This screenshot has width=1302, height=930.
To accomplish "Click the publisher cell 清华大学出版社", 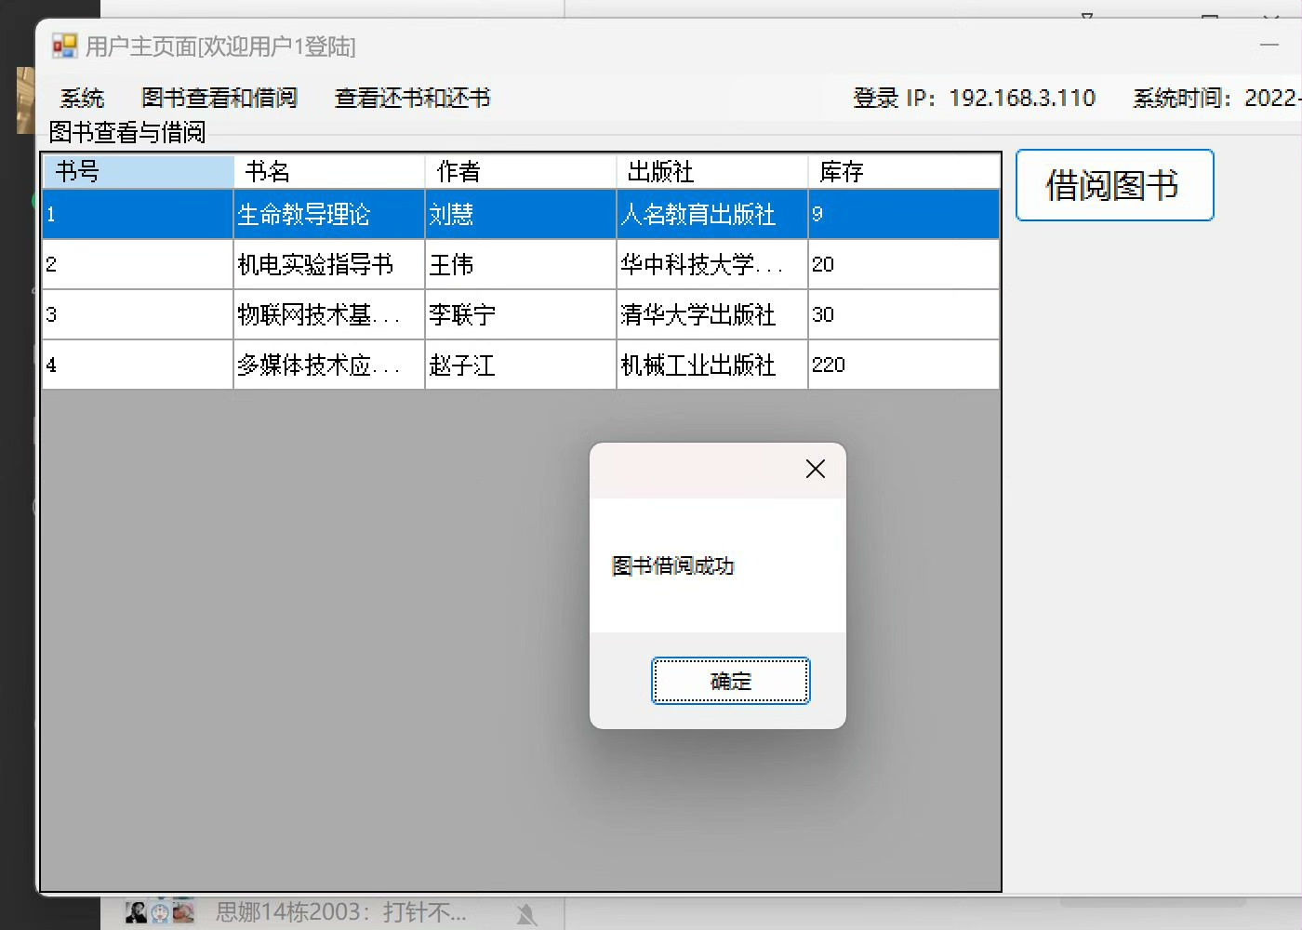I will click(712, 315).
